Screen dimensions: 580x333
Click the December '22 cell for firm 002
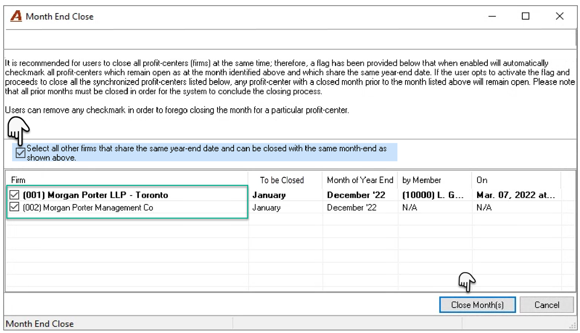[x=352, y=208]
